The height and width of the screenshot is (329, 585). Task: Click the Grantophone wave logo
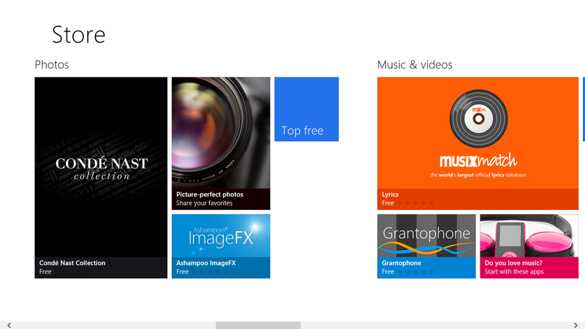[426, 248]
